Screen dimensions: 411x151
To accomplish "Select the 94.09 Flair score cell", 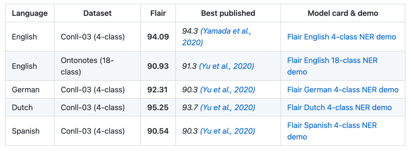I will [x=158, y=37].
